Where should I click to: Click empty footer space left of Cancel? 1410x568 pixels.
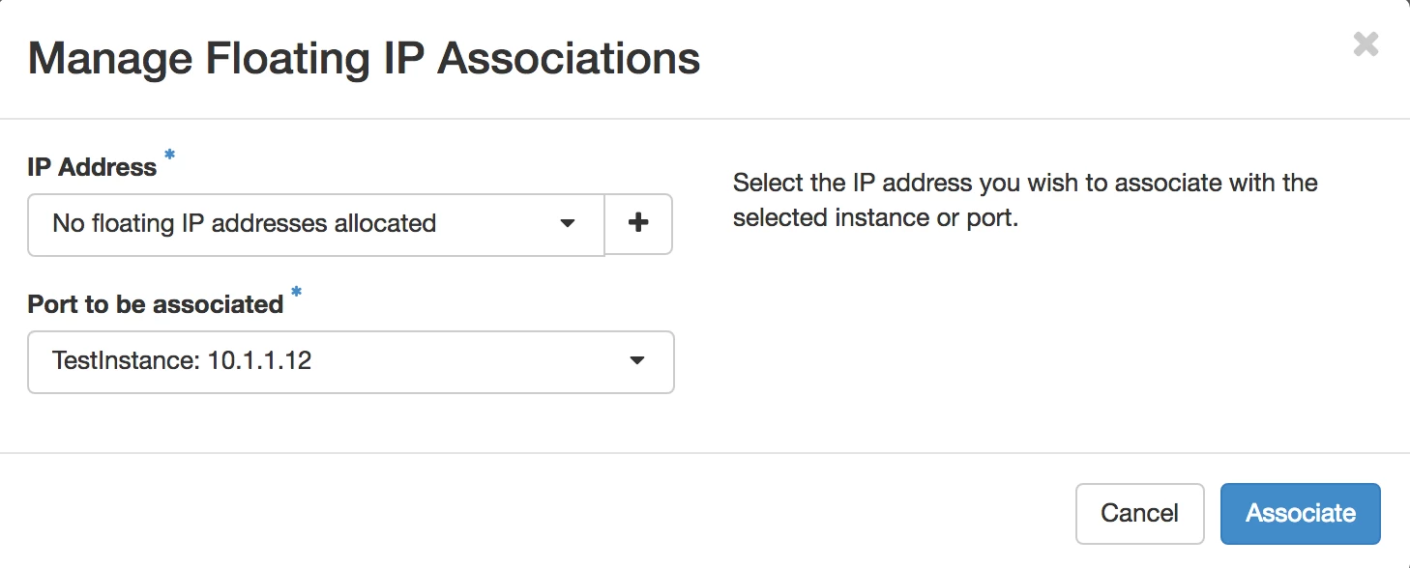point(580,513)
